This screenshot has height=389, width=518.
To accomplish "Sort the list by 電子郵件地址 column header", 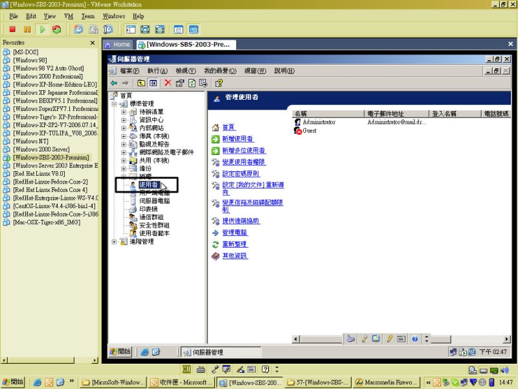I will 396,114.
